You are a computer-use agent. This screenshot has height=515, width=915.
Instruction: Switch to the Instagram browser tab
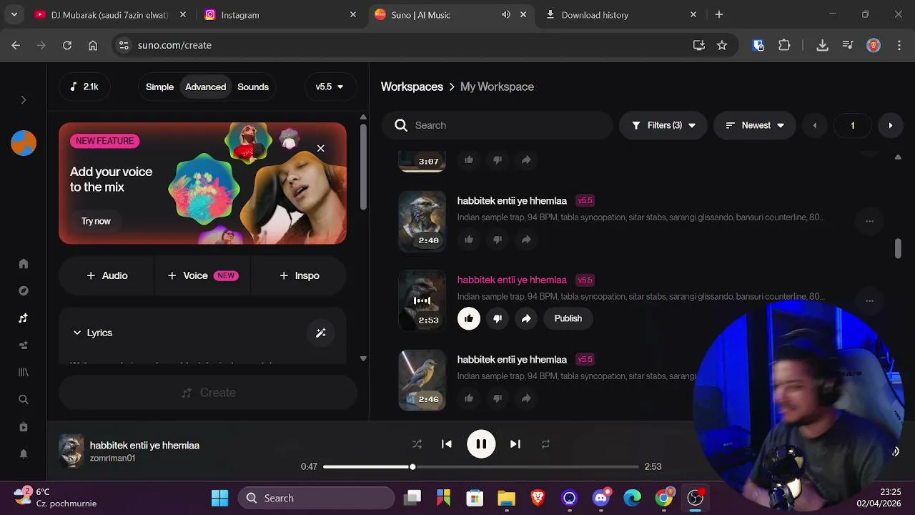[279, 14]
